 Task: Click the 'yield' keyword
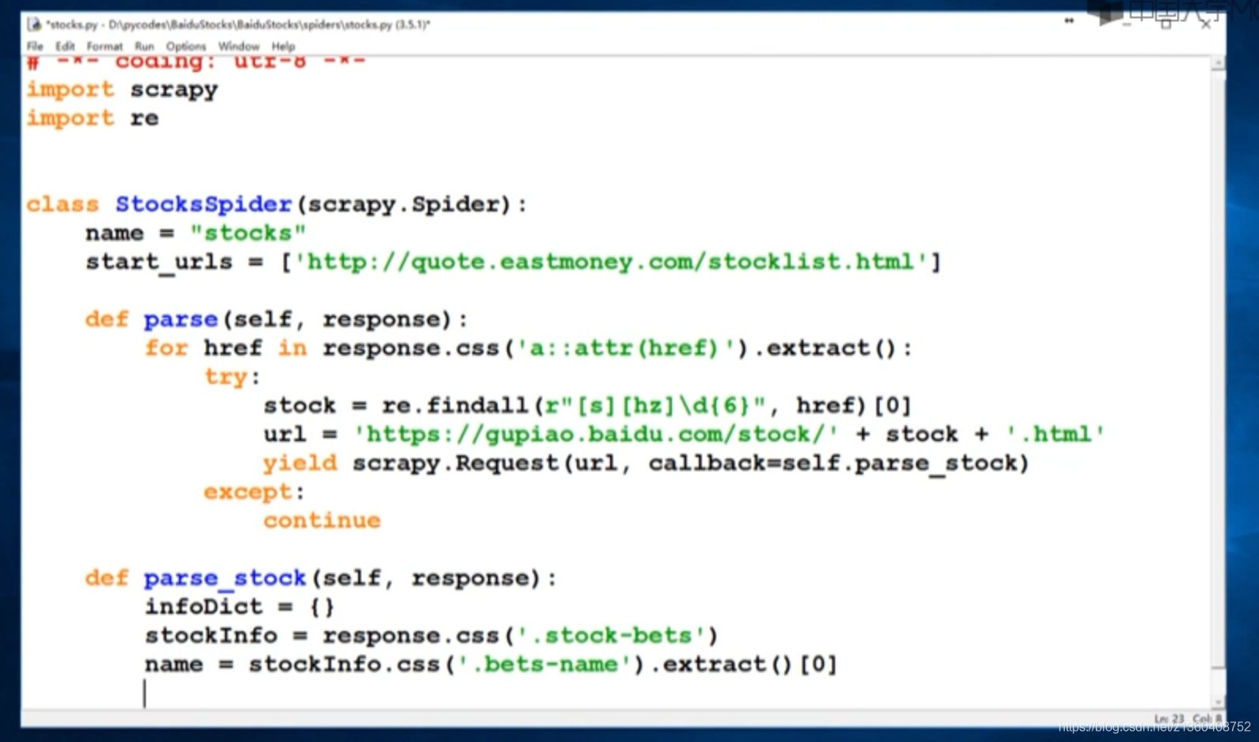(x=300, y=463)
